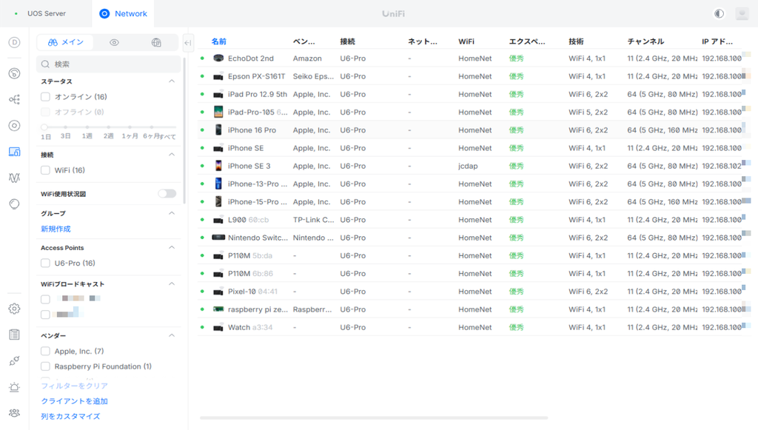Screen dimensions: 758x430
Task: Check the Raspberry Pi Foundation (1) filter
Action: [x=45, y=366]
